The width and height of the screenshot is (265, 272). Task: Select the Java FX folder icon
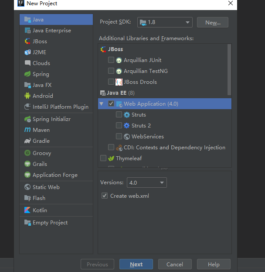pyautogui.click(x=27, y=85)
